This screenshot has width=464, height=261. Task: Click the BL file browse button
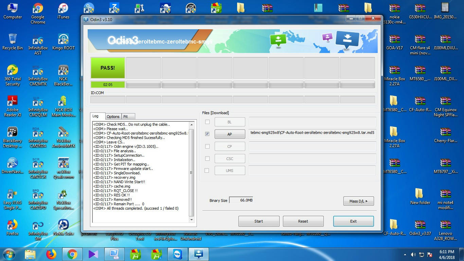230,122
